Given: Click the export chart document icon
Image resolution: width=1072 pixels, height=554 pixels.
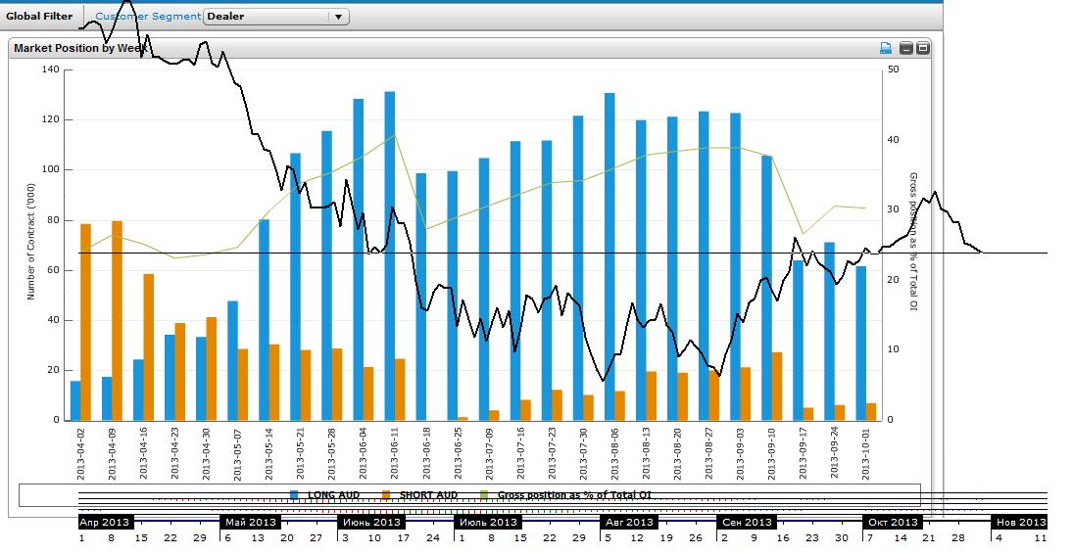Looking at the screenshot, I should pos(886,48).
